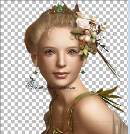This screenshot has height=134, width=130.
Task: Click the woman's left-side emerald earring
Action: [x=36, y=73]
